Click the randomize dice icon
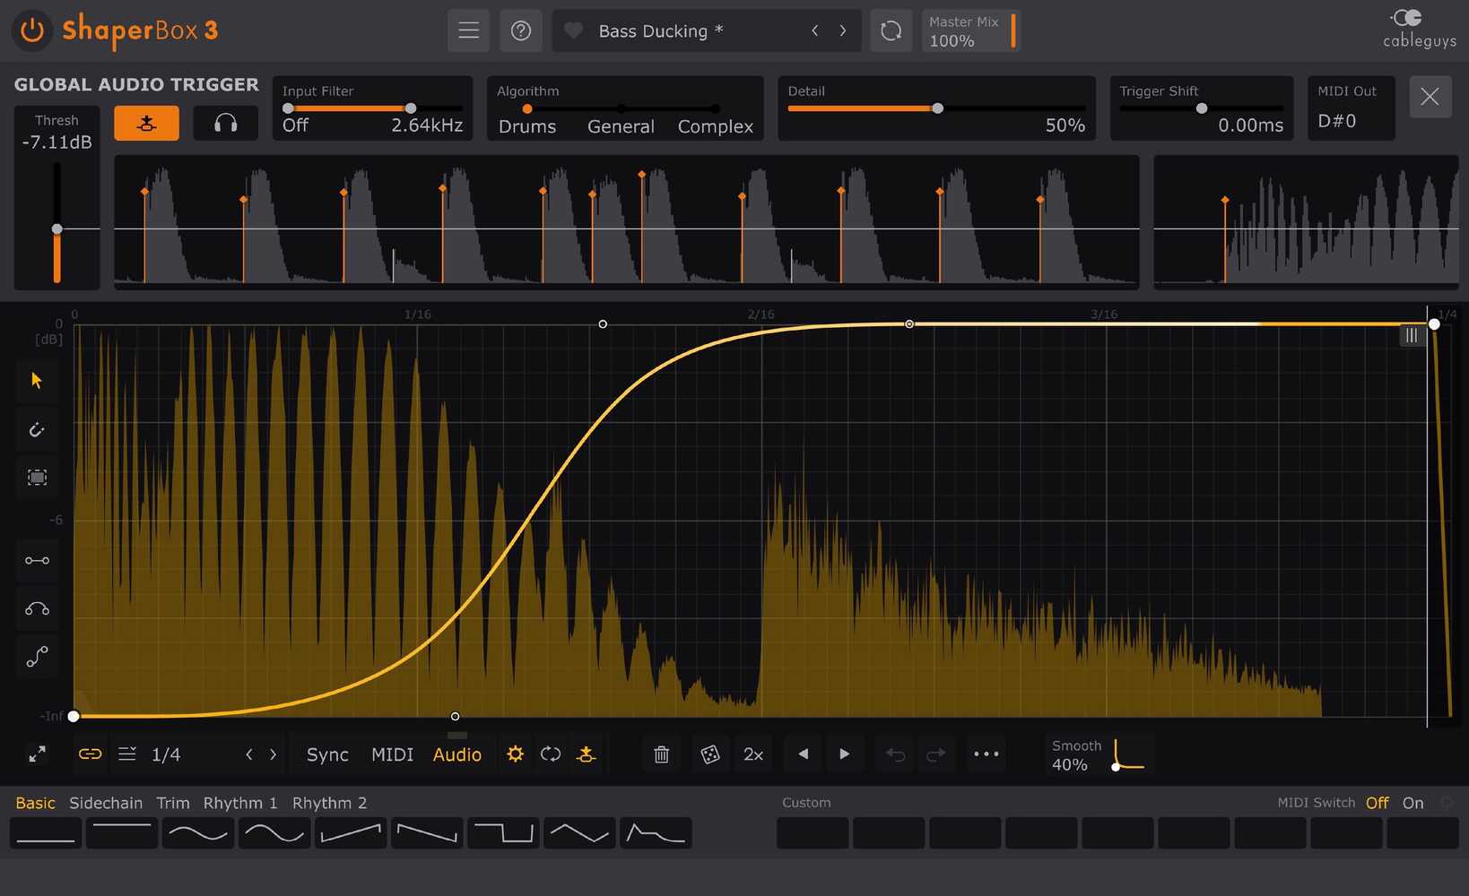 [710, 754]
